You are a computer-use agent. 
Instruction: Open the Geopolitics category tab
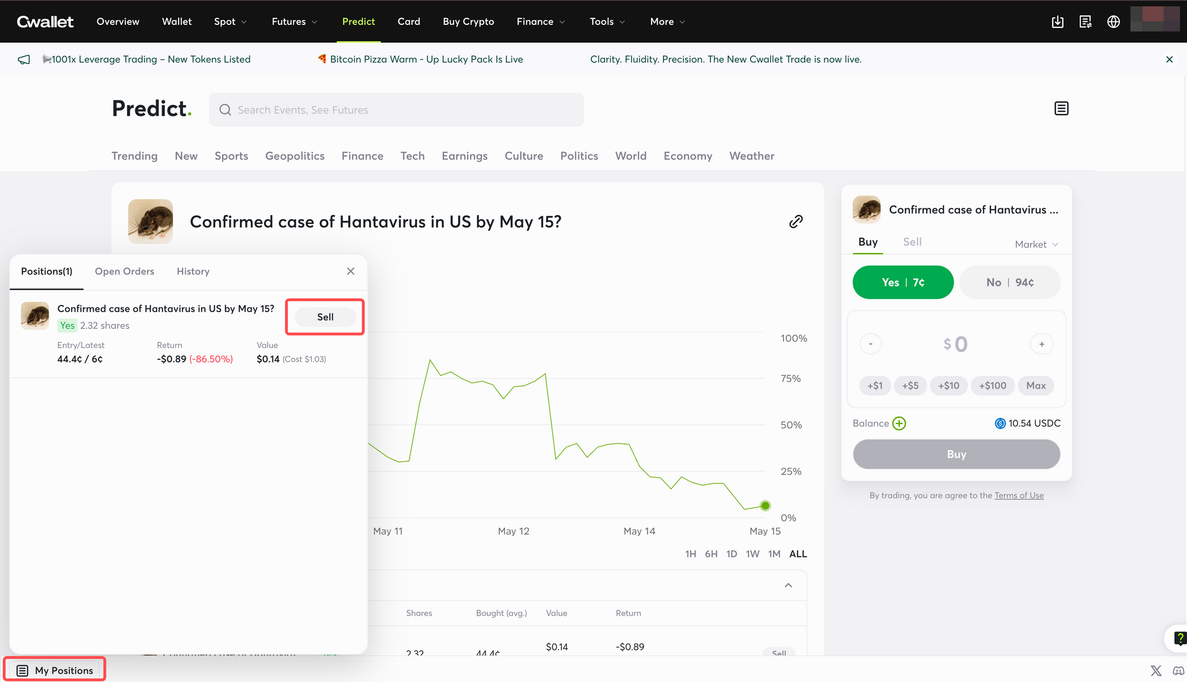(x=295, y=156)
